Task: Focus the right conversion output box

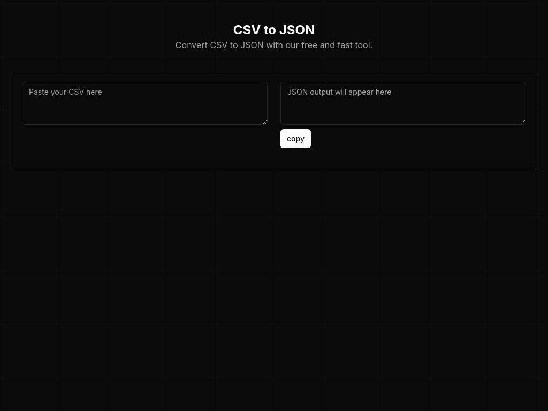Action: [x=403, y=107]
